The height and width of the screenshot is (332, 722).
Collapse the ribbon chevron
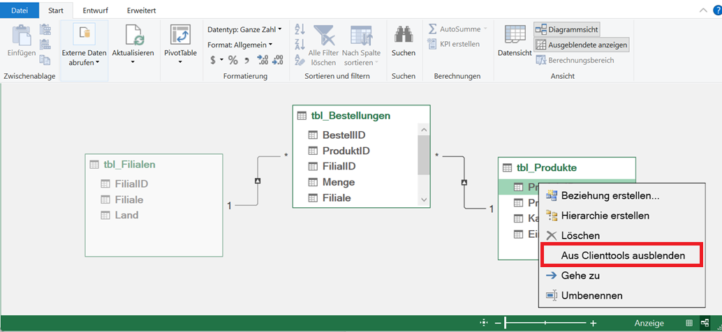tap(702, 10)
